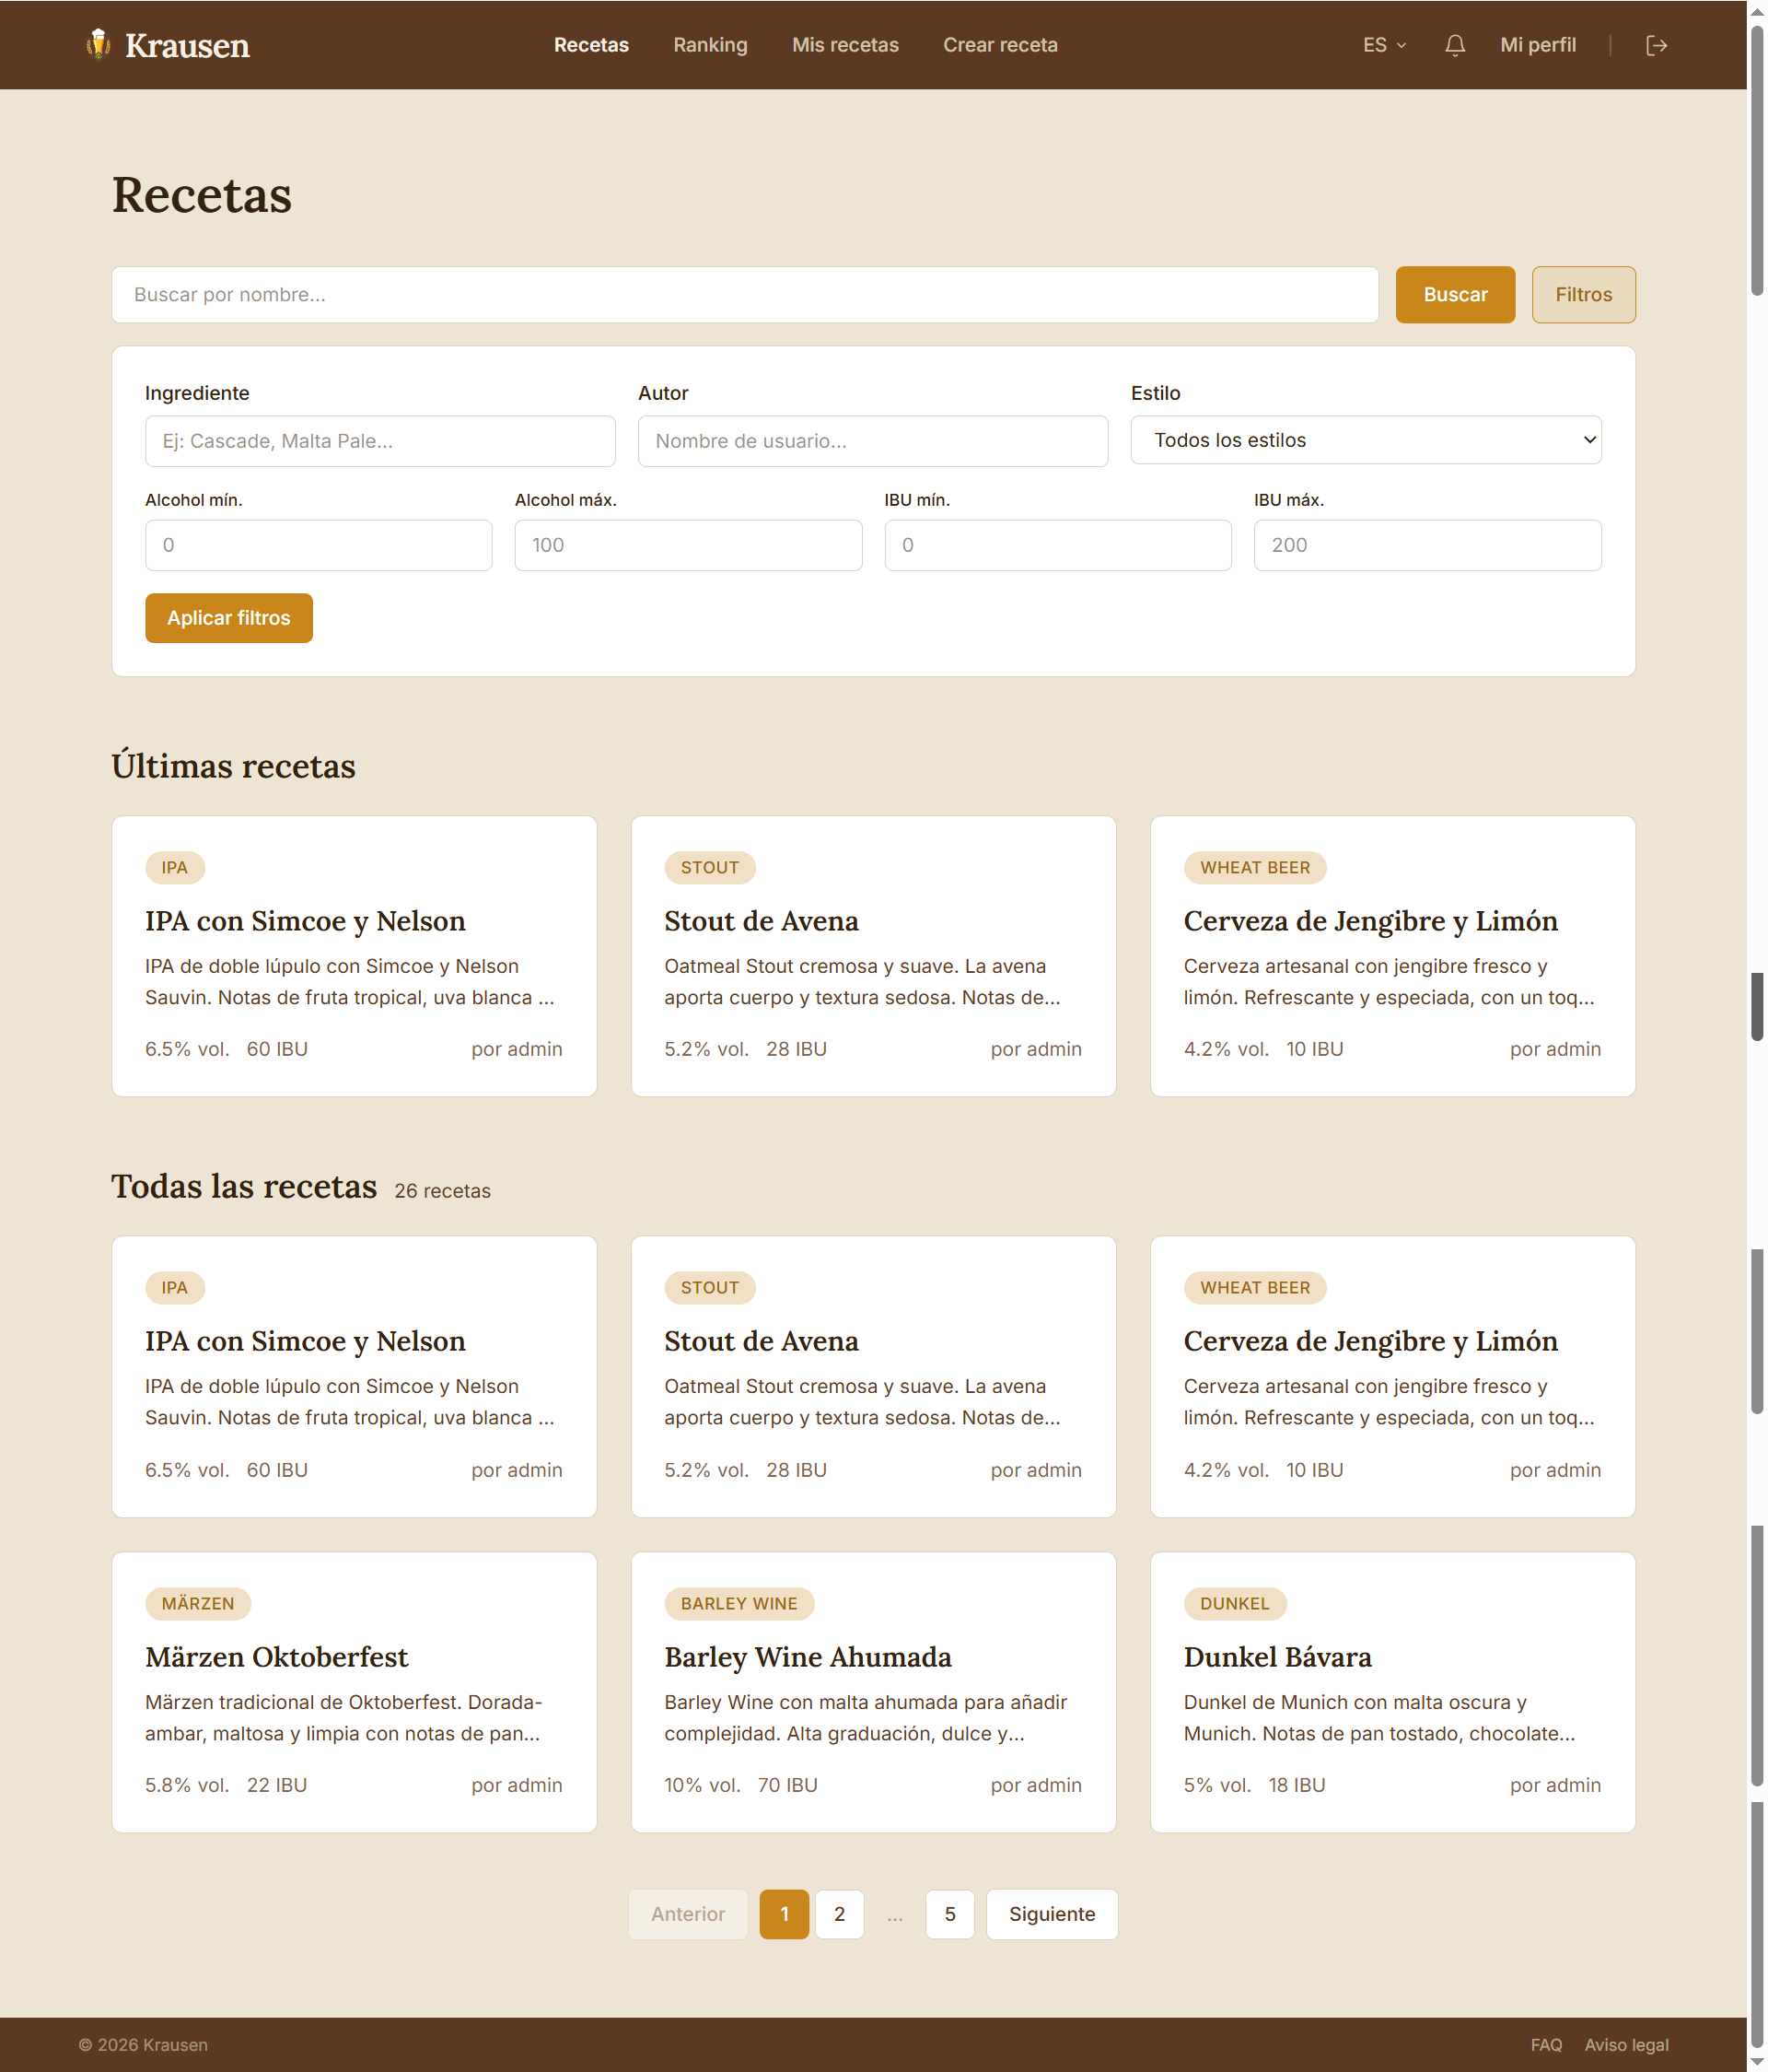
Task: Click Siguiente pagination button
Action: click(1052, 1914)
